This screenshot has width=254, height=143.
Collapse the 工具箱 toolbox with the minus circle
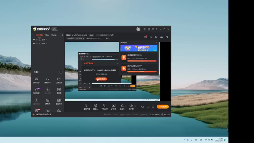point(61,72)
